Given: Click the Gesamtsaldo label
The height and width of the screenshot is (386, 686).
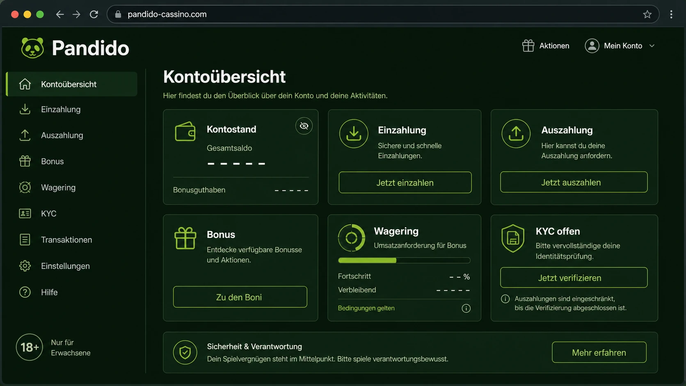Looking at the screenshot, I should tap(229, 148).
